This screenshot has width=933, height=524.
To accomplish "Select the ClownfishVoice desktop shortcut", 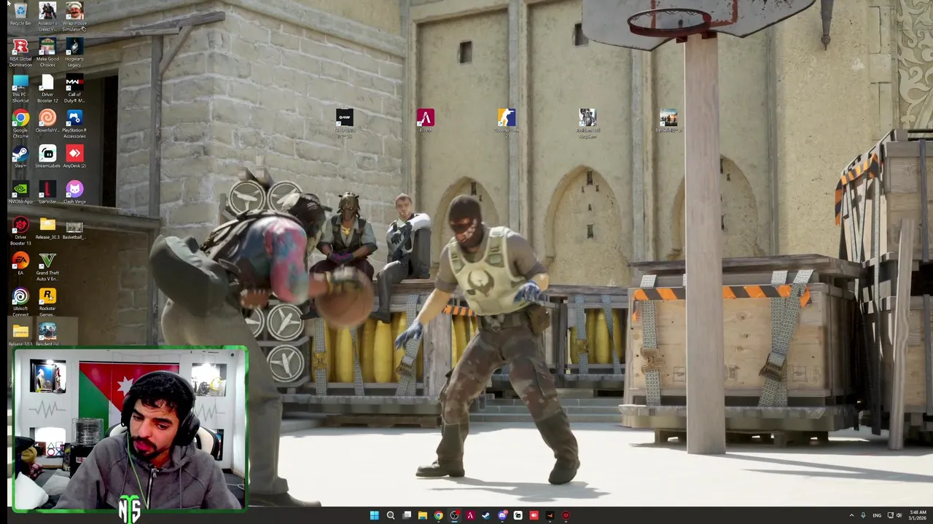I will [47, 122].
